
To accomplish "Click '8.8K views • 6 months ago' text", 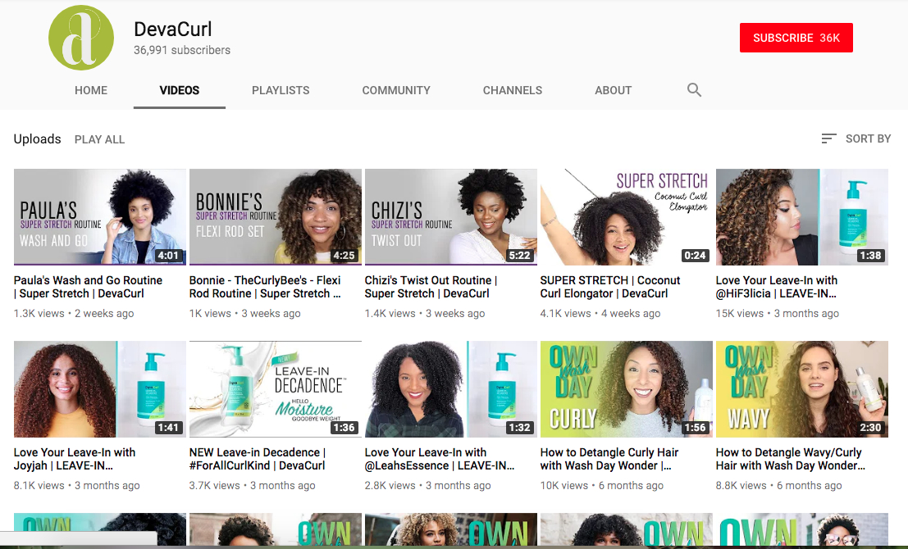I will 779,485.
